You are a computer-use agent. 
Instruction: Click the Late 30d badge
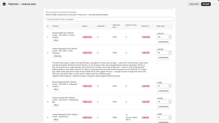pyautogui.click(x=146, y=37)
